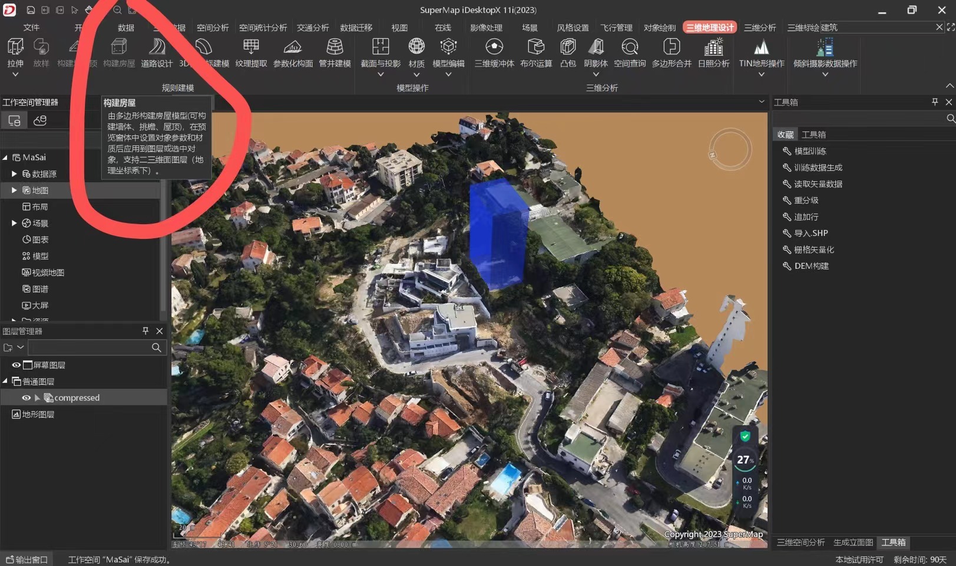The image size is (956, 566).
Task: Open the 输出窗口 output window button
Action: click(27, 560)
